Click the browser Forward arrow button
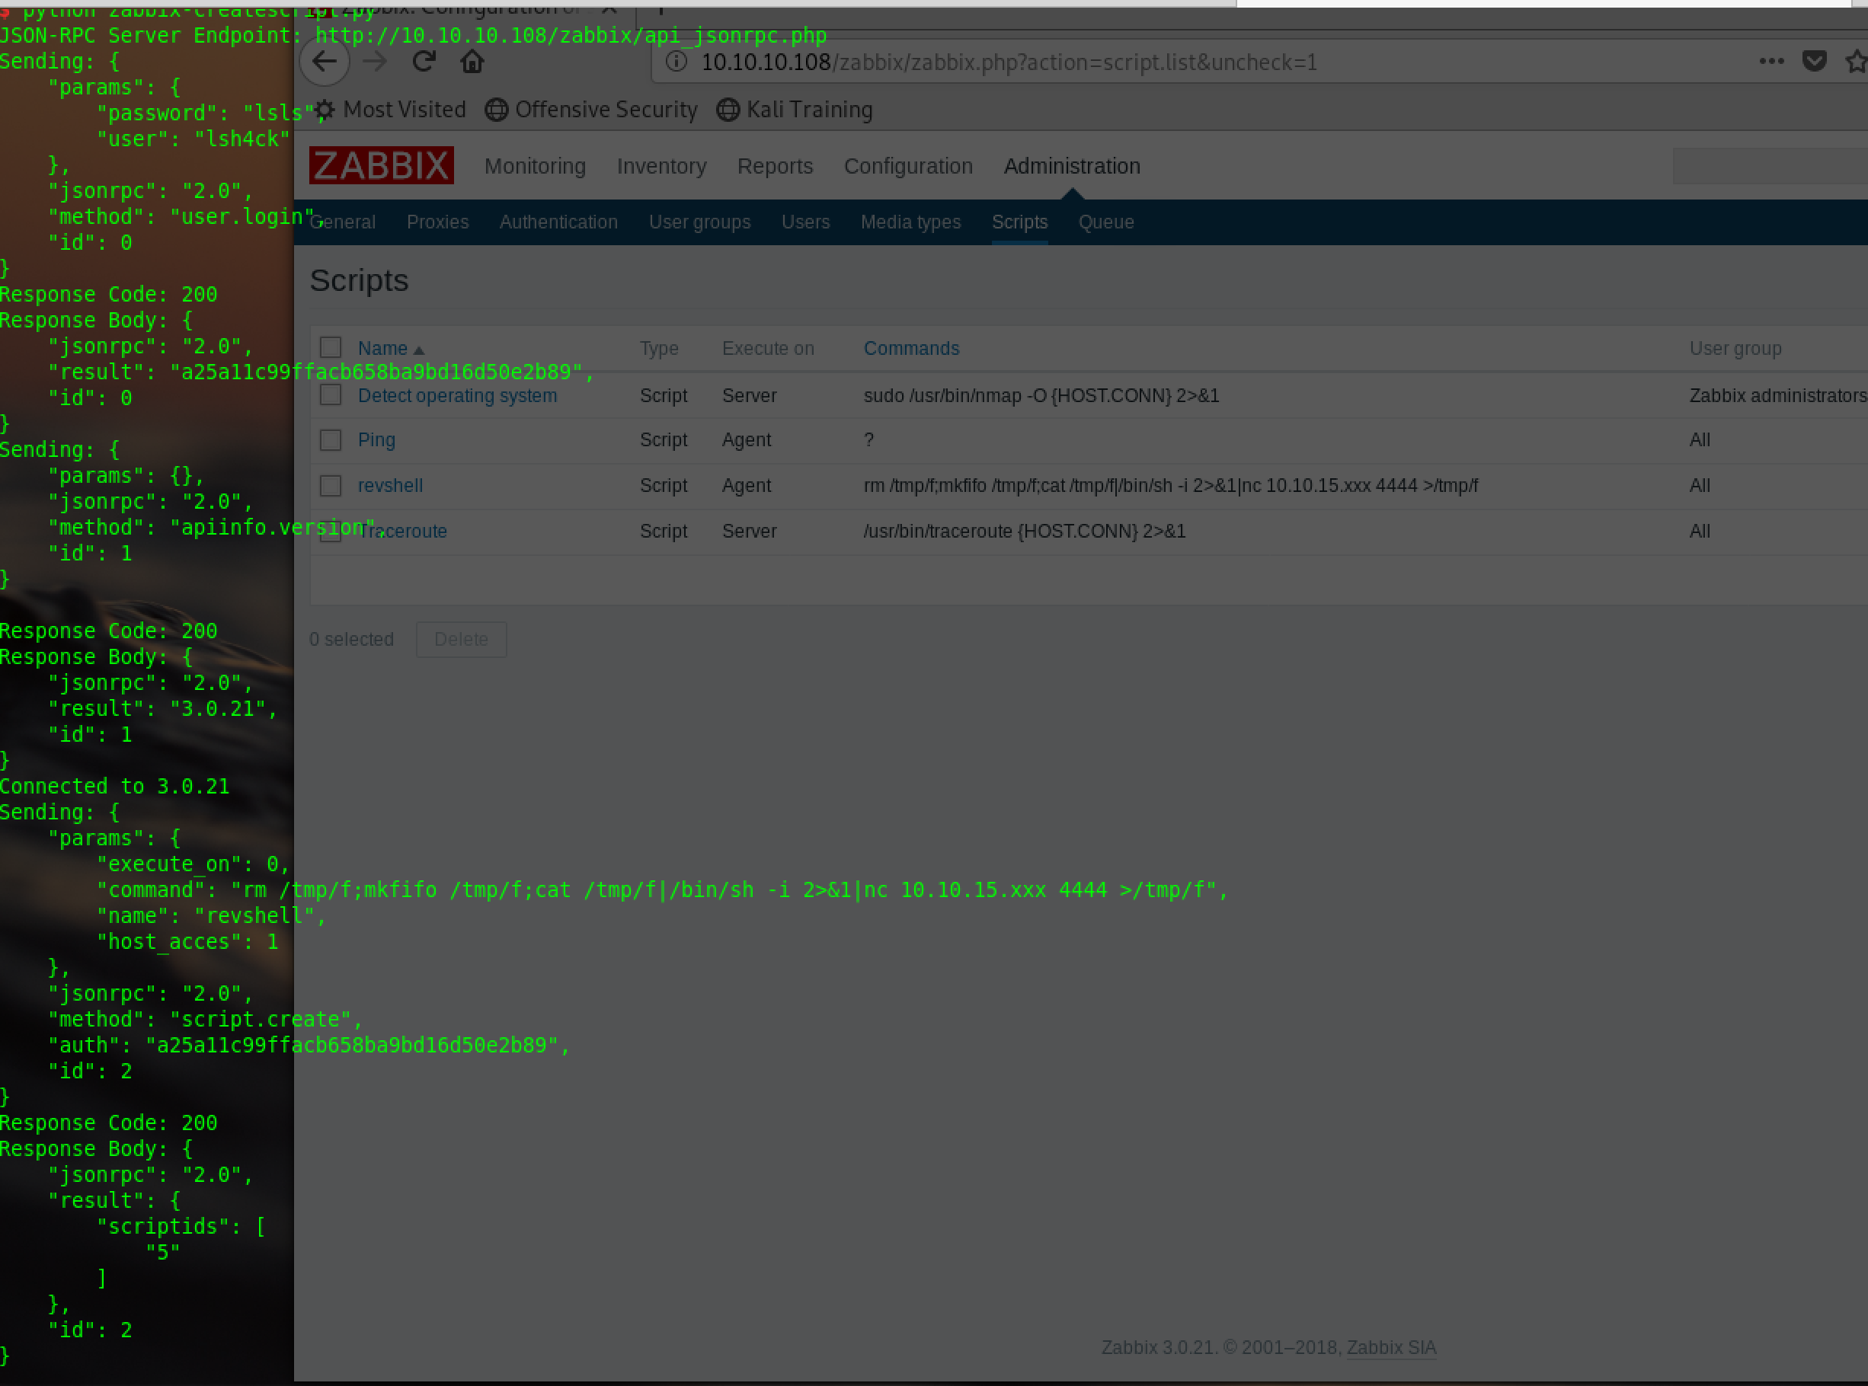 [374, 61]
